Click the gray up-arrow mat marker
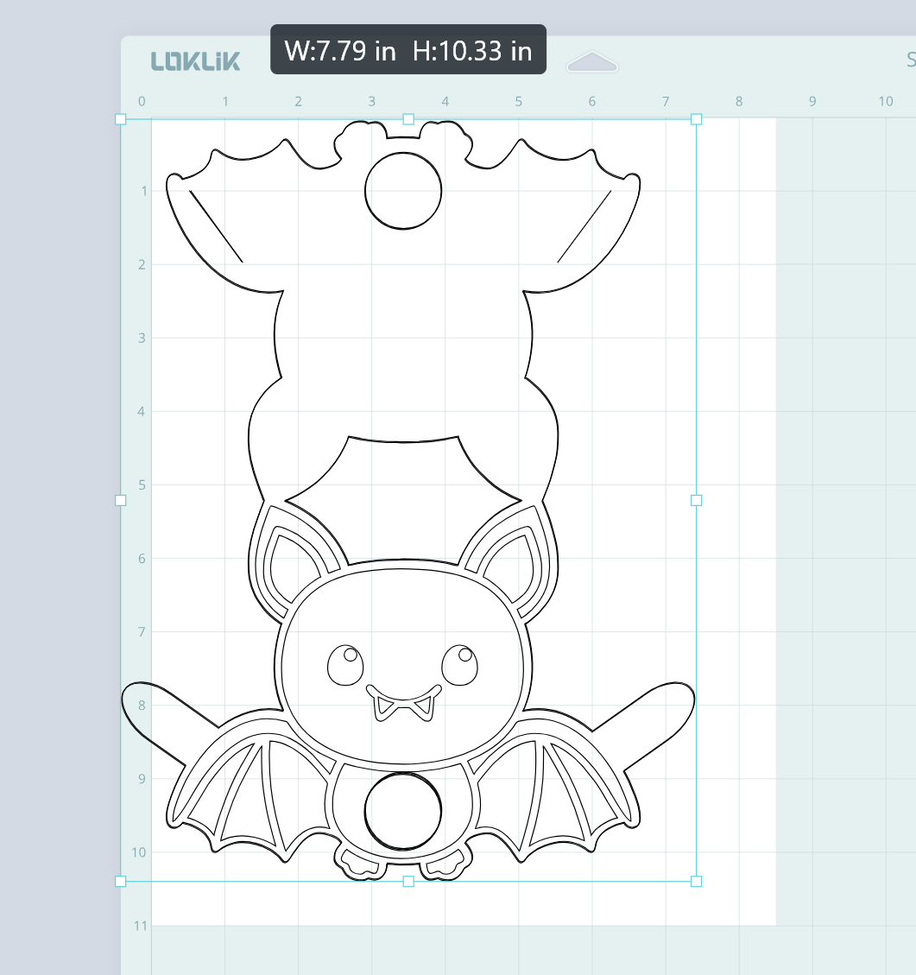The image size is (916, 975). 592,62
